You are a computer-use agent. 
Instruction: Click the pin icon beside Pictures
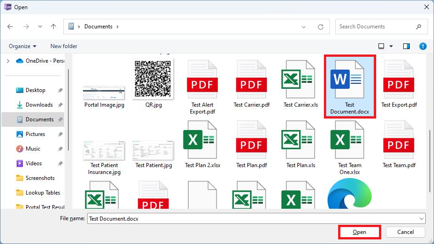tap(61, 134)
